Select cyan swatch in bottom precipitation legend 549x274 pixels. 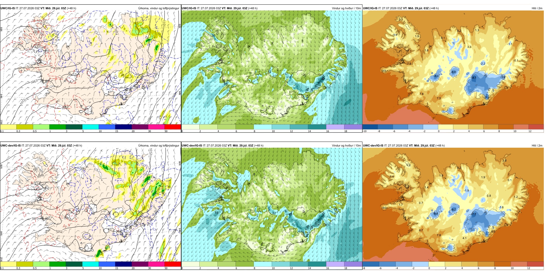click(90, 264)
